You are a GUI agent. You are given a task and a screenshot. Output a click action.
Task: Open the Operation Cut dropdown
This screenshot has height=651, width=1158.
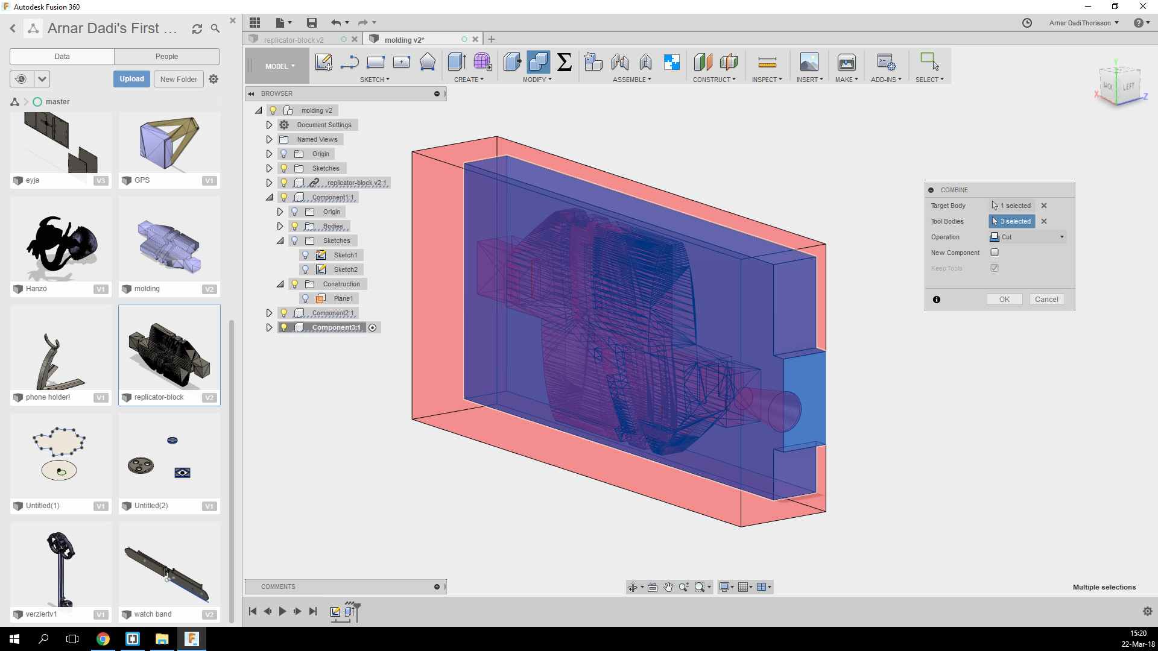pyautogui.click(x=1028, y=237)
